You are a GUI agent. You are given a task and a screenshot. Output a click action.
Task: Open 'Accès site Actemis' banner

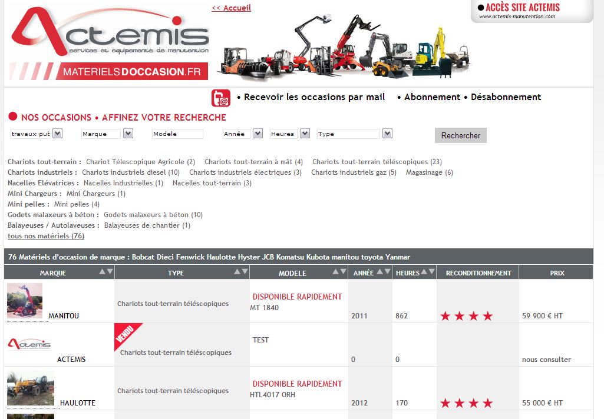click(532, 11)
